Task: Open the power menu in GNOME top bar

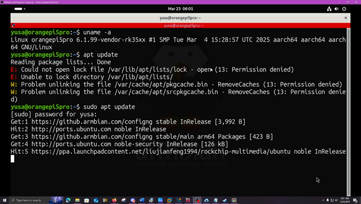Action: click(x=344, y=9)
